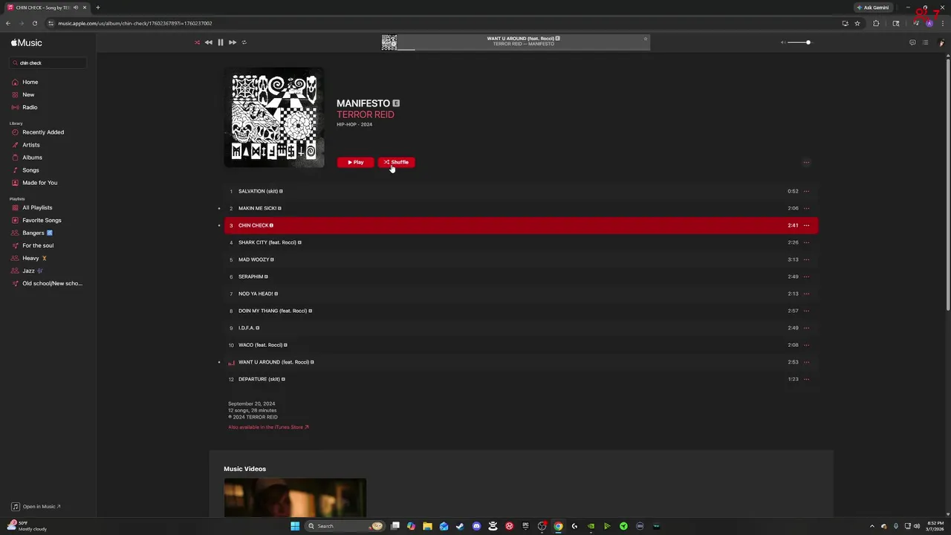
Task: Open New in the sidebar
Action: (28, 95)
